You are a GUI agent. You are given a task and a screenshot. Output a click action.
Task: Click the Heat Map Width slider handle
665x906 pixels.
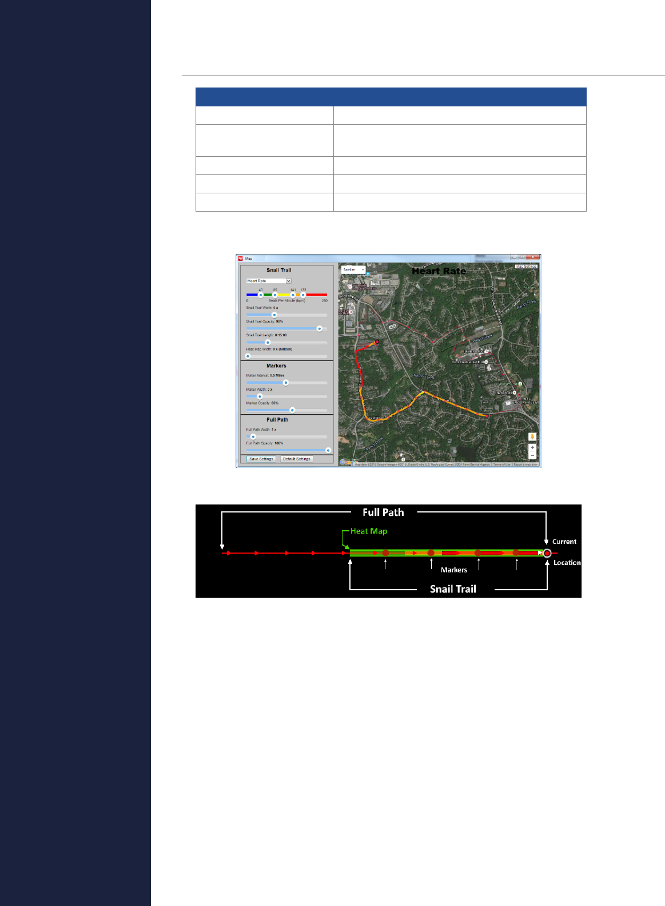248,356
